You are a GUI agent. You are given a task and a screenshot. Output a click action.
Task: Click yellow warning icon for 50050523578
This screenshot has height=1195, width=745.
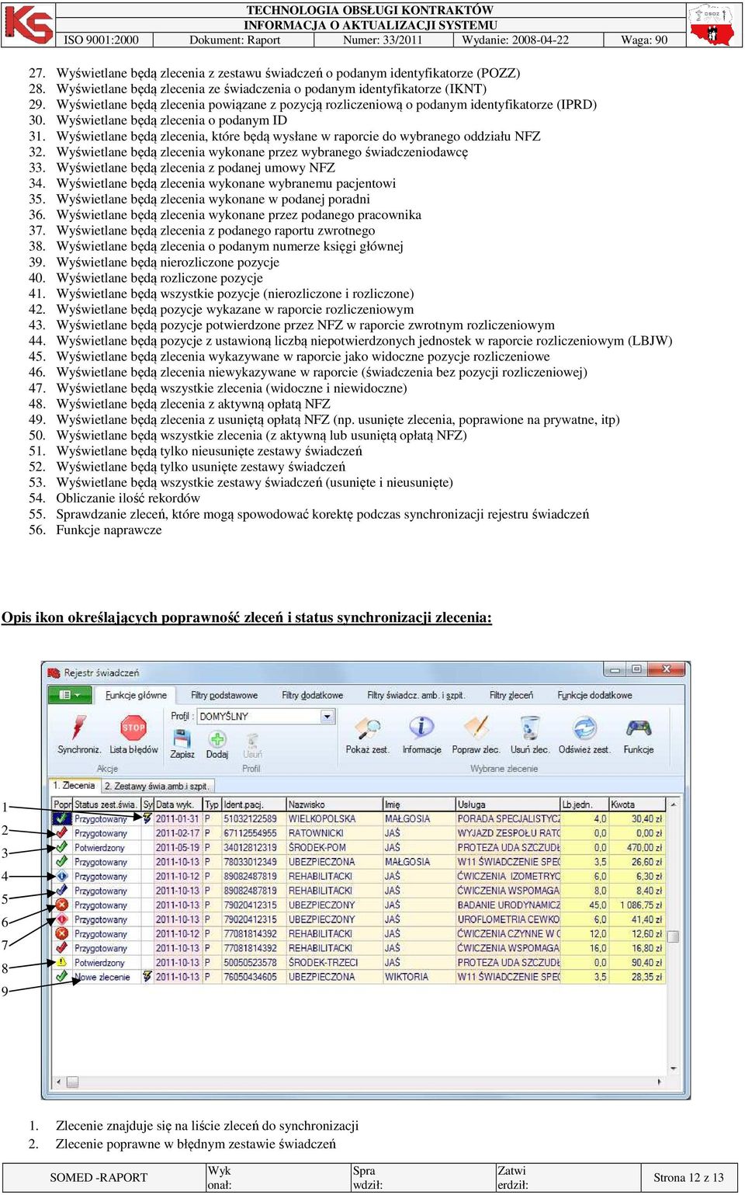point(61,962)
